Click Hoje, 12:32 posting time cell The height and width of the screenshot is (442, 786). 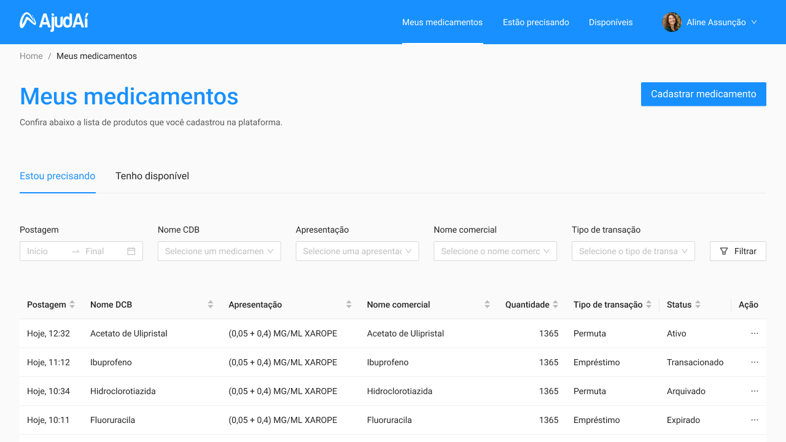(x=49, y=333)
